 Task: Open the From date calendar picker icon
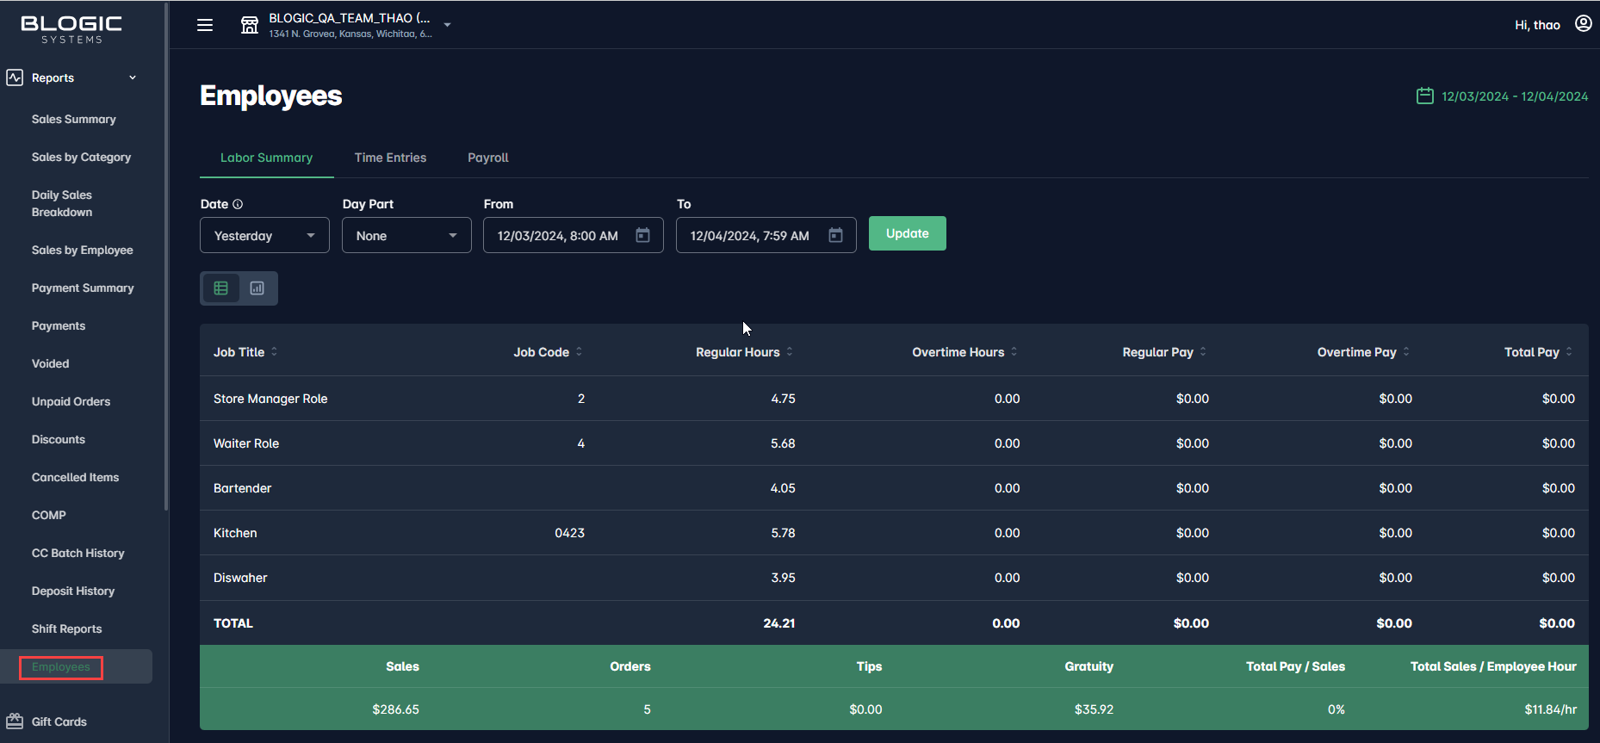[642, 235]
